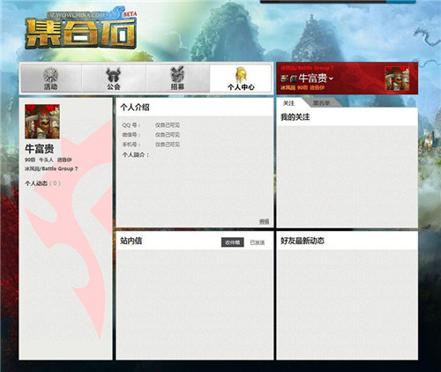Open the 招募 navigation tab
The height and width of the screenshot is (372, 441).
click(177, 78)
